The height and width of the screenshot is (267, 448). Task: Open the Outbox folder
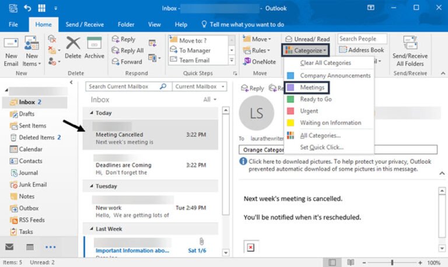24,208
